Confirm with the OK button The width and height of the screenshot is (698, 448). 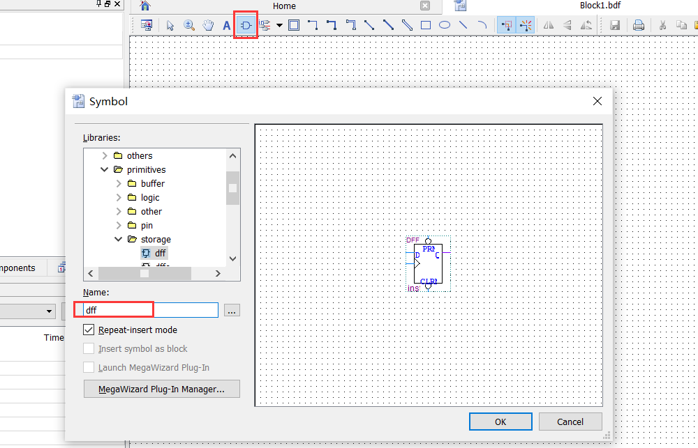pos(500,422)
